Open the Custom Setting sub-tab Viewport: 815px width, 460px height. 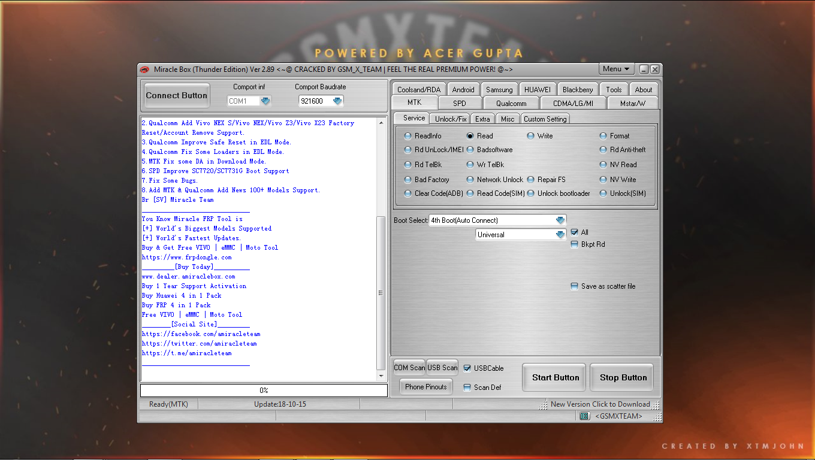coord(545,119)
